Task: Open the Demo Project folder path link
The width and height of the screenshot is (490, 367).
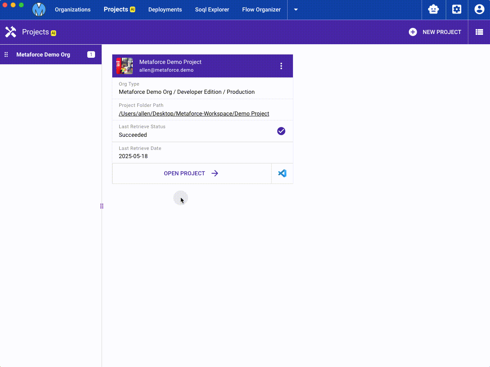Action: click(194, 114)
